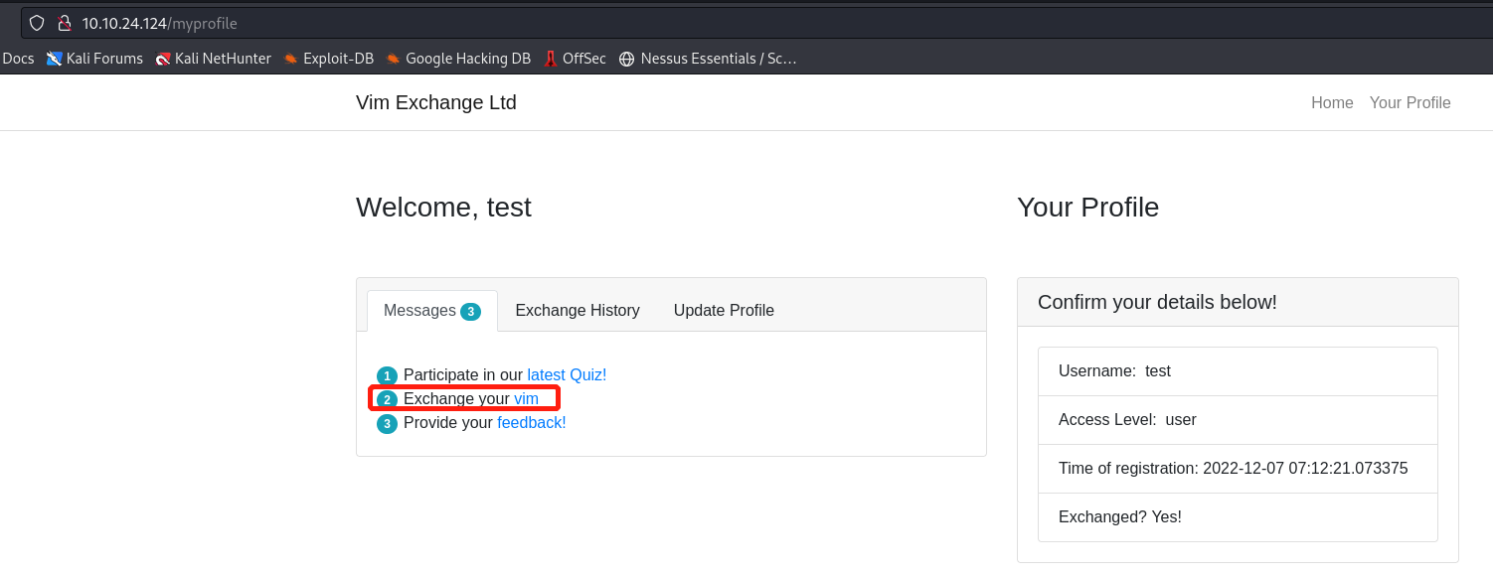1493x576 pixels.
Task: Open the Kali NetHunter bookmark
Action: 214,59
